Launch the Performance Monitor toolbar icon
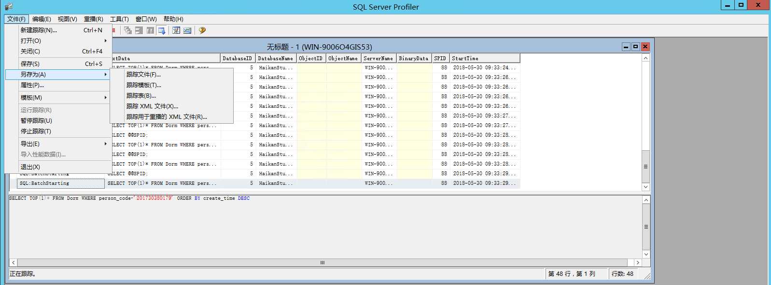Viewport: 771px width, 285px height. pos(187,30)
